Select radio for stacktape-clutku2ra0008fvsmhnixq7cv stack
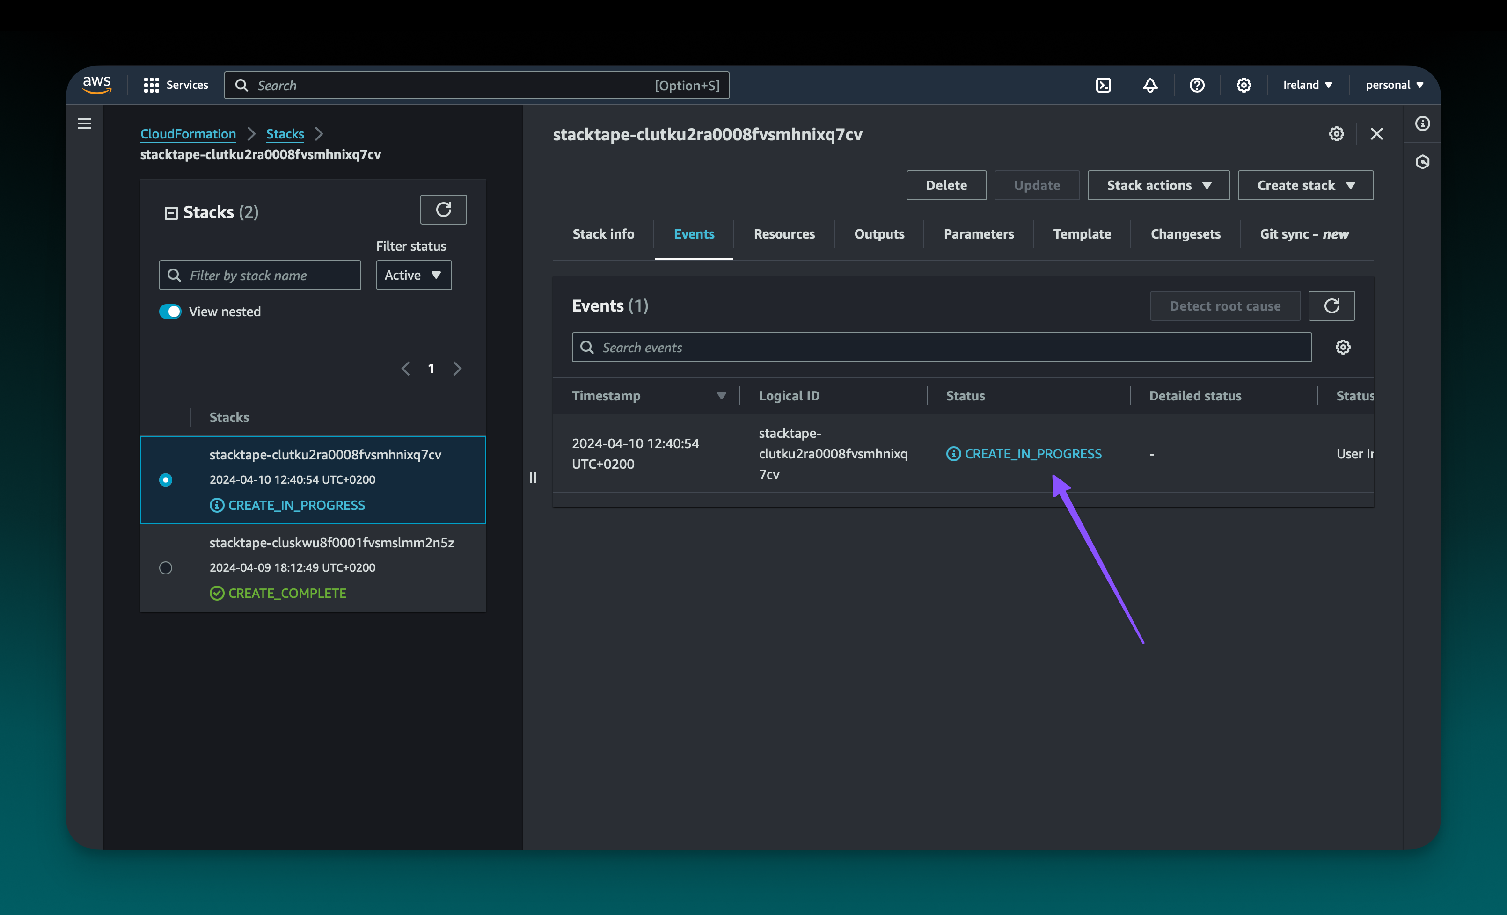This screenshot has height=915, width=1507. [x=166, y=480]
